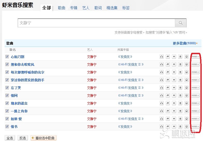Screen dimensions: 203x145
Task: Expand the MORE menu for 忘了哭
Action: [x=195, y=88]
